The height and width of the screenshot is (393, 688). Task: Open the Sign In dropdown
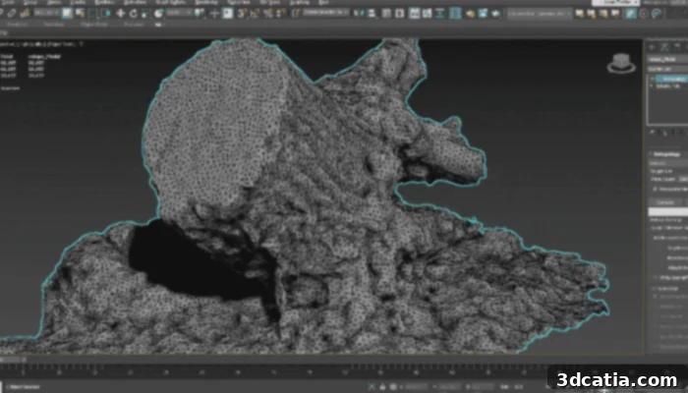(615, 2)
